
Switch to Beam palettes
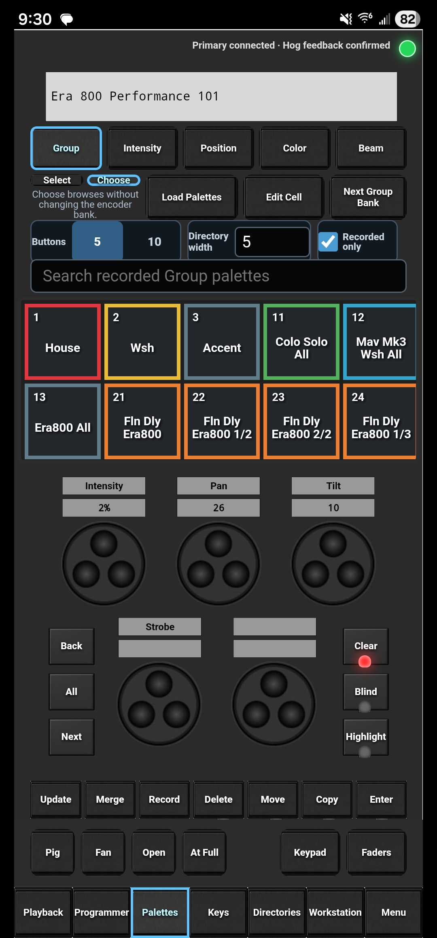[371, 148]
